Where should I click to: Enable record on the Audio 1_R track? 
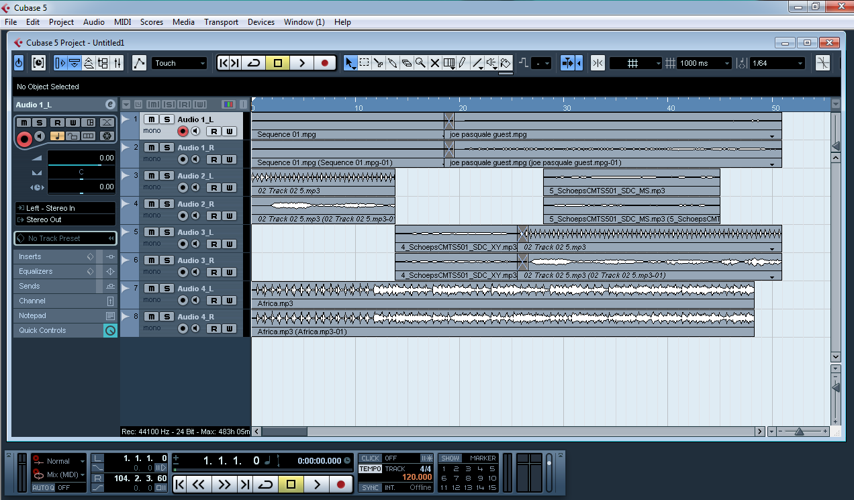183,160
